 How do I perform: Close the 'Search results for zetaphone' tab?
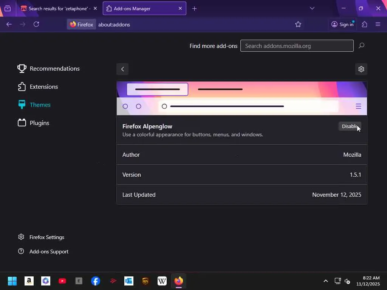[x=95, y=9]
